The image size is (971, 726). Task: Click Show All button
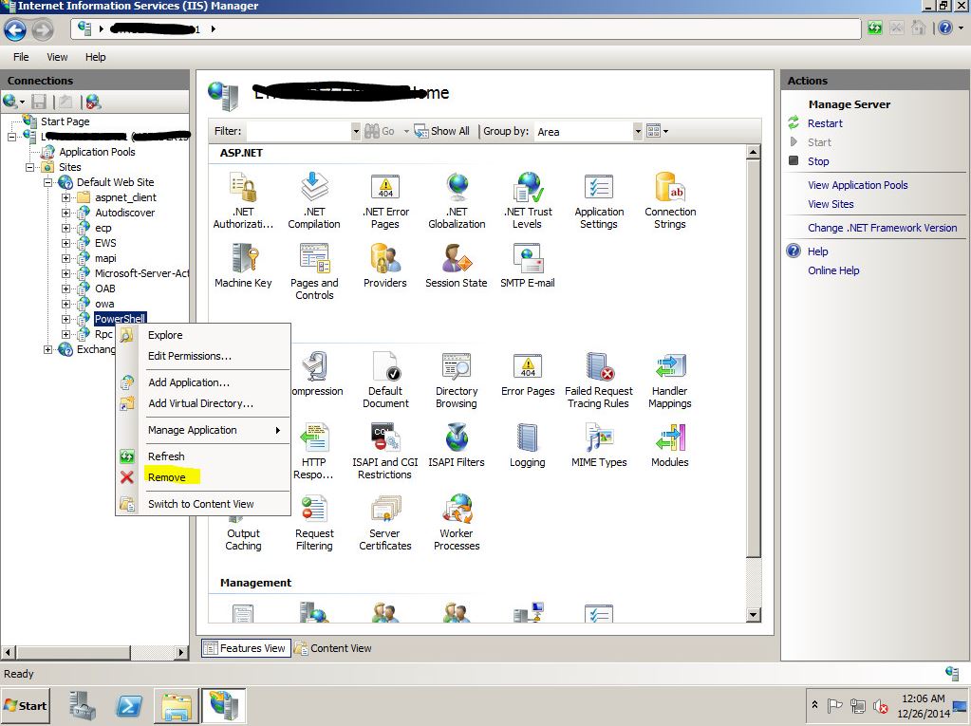[442, 131]
